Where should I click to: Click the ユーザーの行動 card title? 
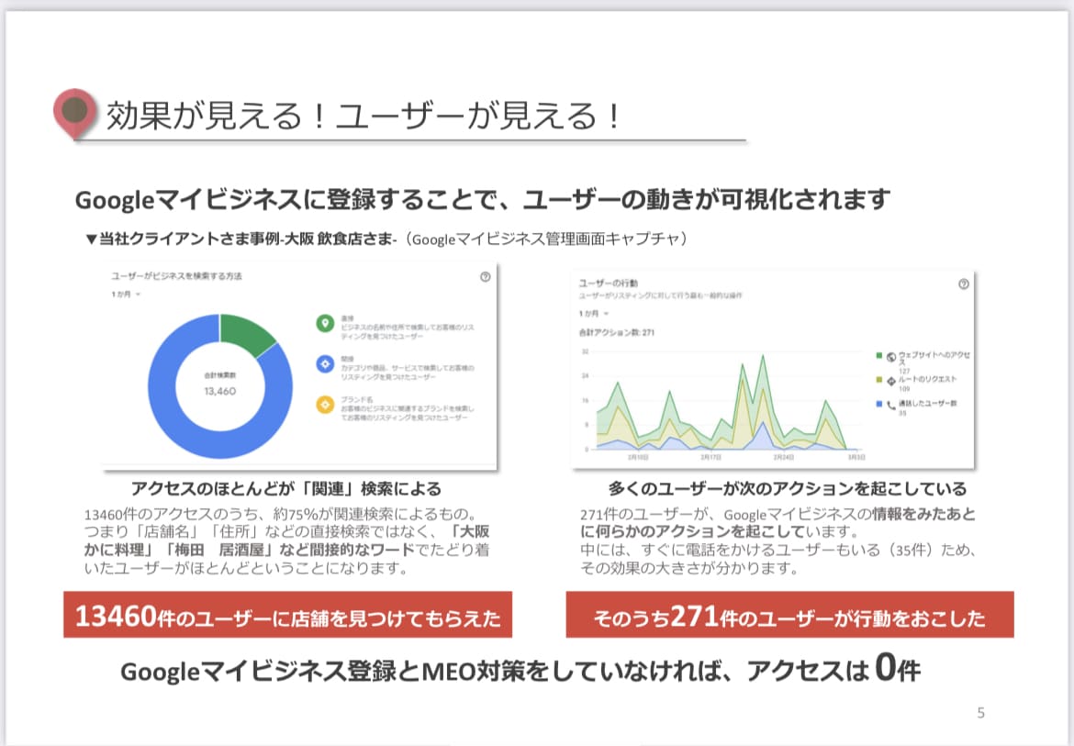point(609,284)
